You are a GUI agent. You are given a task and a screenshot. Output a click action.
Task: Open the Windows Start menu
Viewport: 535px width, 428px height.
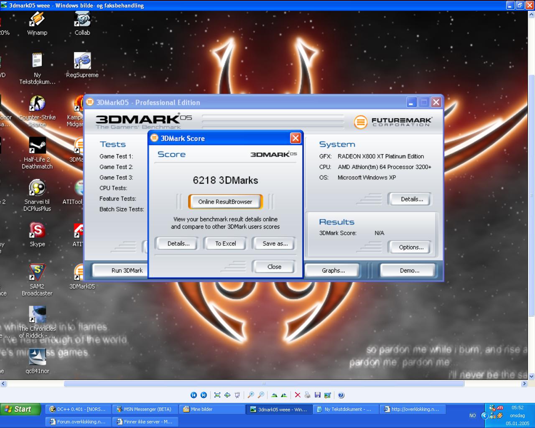pyautogui.click(x=20, y=409)
